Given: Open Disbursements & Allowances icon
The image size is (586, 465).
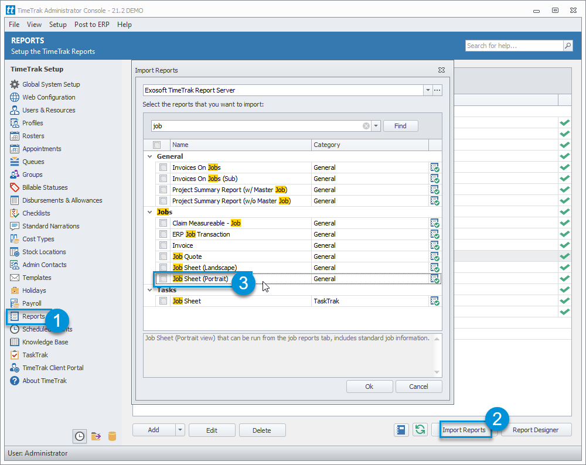Looking at the screenshot, I should (x=15, y=200).
